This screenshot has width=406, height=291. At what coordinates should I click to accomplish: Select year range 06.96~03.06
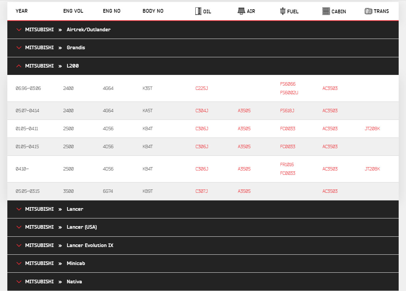[x=28, y=88]
